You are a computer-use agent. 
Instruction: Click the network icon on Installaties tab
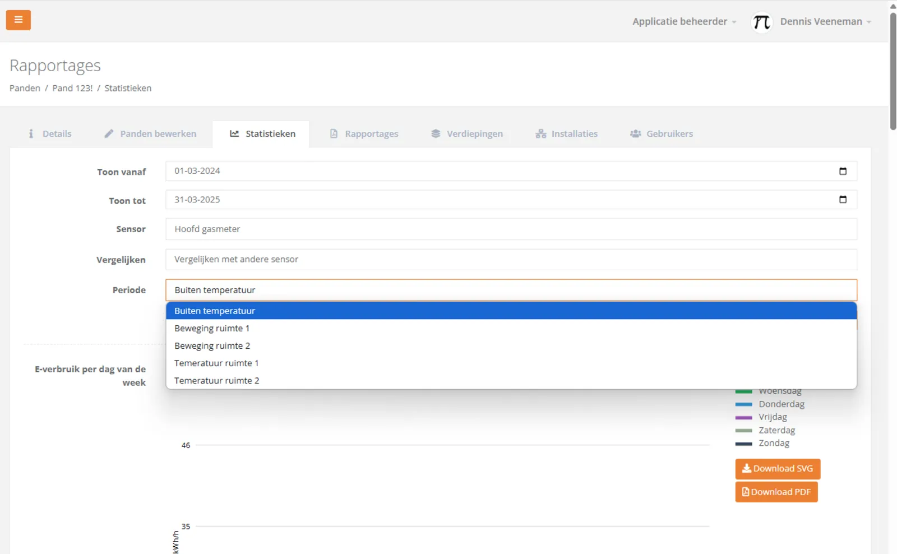[x=540, y=133]
